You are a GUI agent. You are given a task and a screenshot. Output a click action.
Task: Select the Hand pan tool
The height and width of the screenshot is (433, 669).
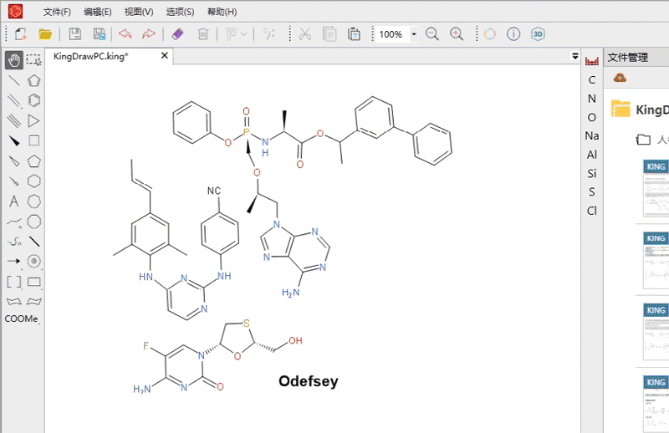point(14,60)
